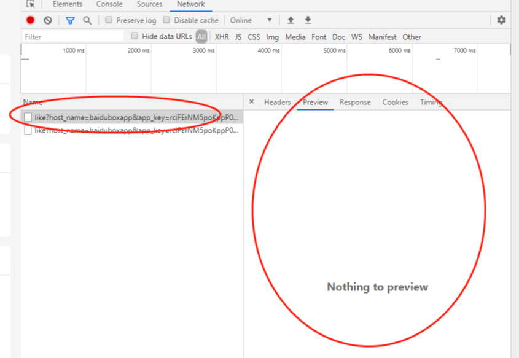Open the Online throttling dropdown
The image size is (519, 358).
pyautogui.click(x=251, y=20)
